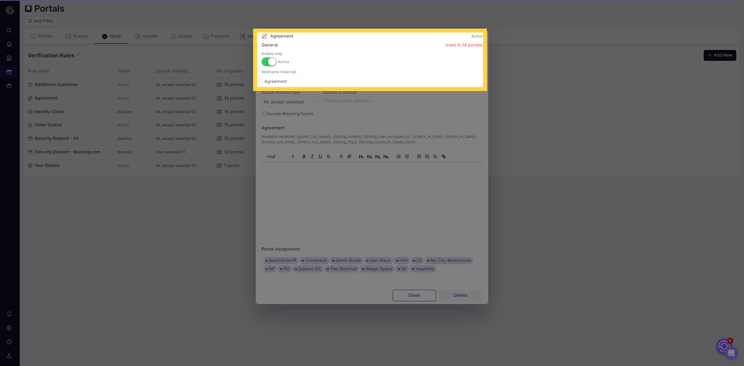744x366 pixels.
Task: Click the Close button in dialog
Action: (414, 295)
